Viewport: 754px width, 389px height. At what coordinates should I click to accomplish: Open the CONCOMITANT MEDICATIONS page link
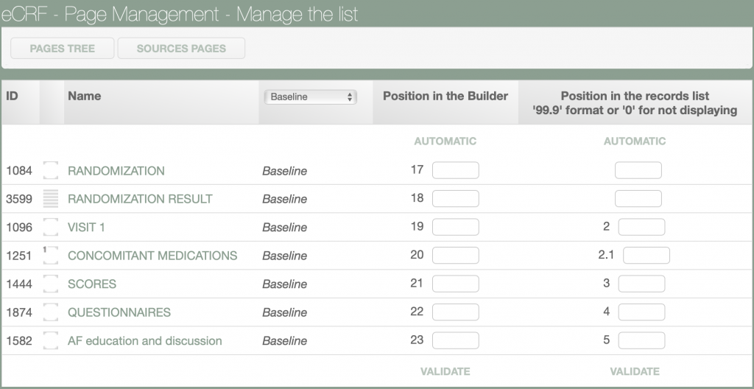[x=152, y=256]
